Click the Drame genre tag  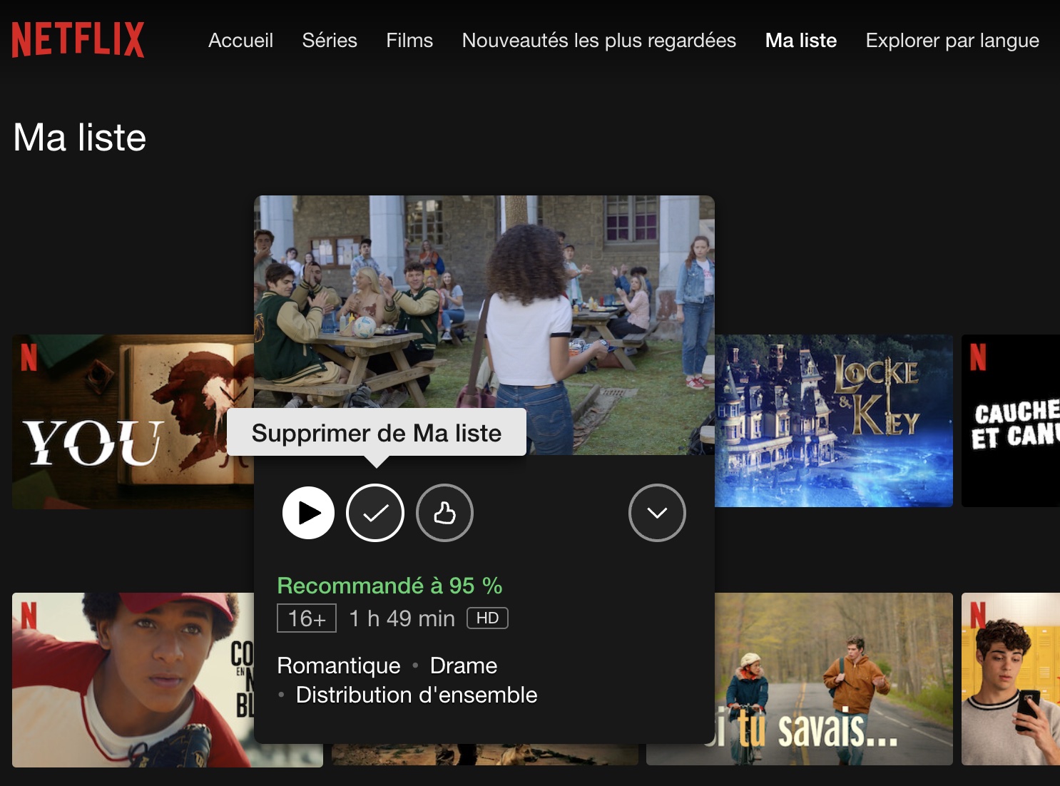(x=464, y=665)
